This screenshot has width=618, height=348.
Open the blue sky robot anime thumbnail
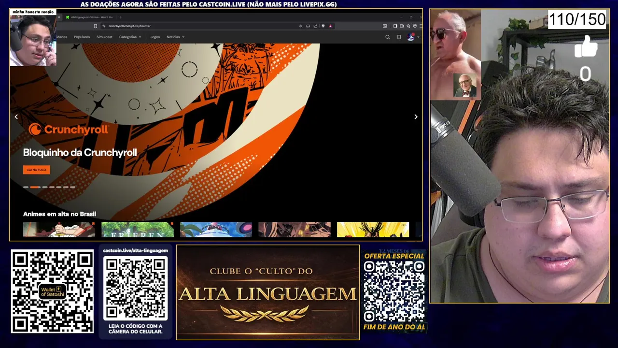[x=216, y=230]
